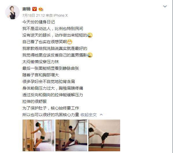Click the laughing emoji after 直男摄影
Viewport: 173px width, 153px height.
[x=90, y=55]
